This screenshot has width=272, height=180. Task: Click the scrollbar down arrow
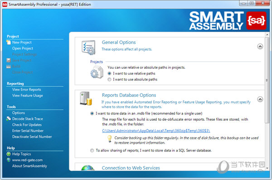pos(267,168)
